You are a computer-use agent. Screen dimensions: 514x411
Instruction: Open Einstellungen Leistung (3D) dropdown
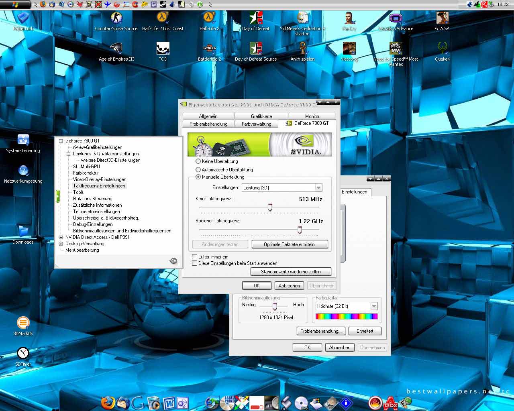(282, 187)
